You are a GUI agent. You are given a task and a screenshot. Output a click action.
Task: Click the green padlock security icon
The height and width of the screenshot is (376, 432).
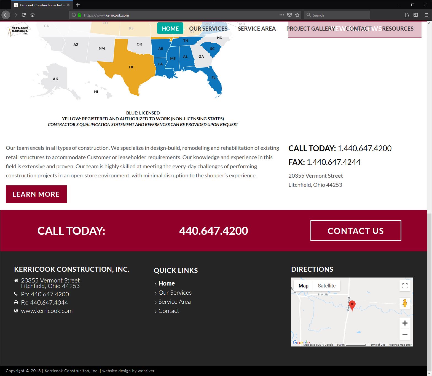tap(79, 15)
